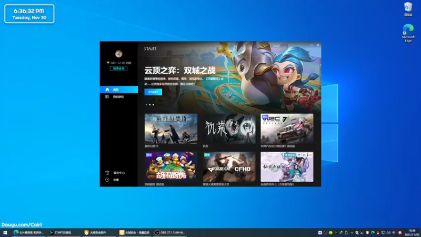421x237 pixels.
Task: Open the 饥荒 game thumbnail
Action: click(229, 129)
